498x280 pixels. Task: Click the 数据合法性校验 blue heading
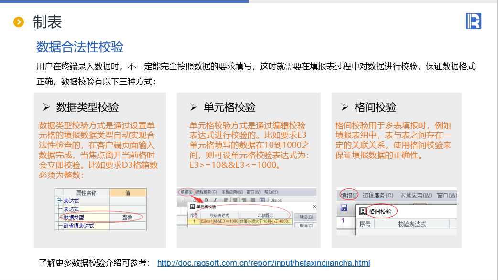coord(80,47)
